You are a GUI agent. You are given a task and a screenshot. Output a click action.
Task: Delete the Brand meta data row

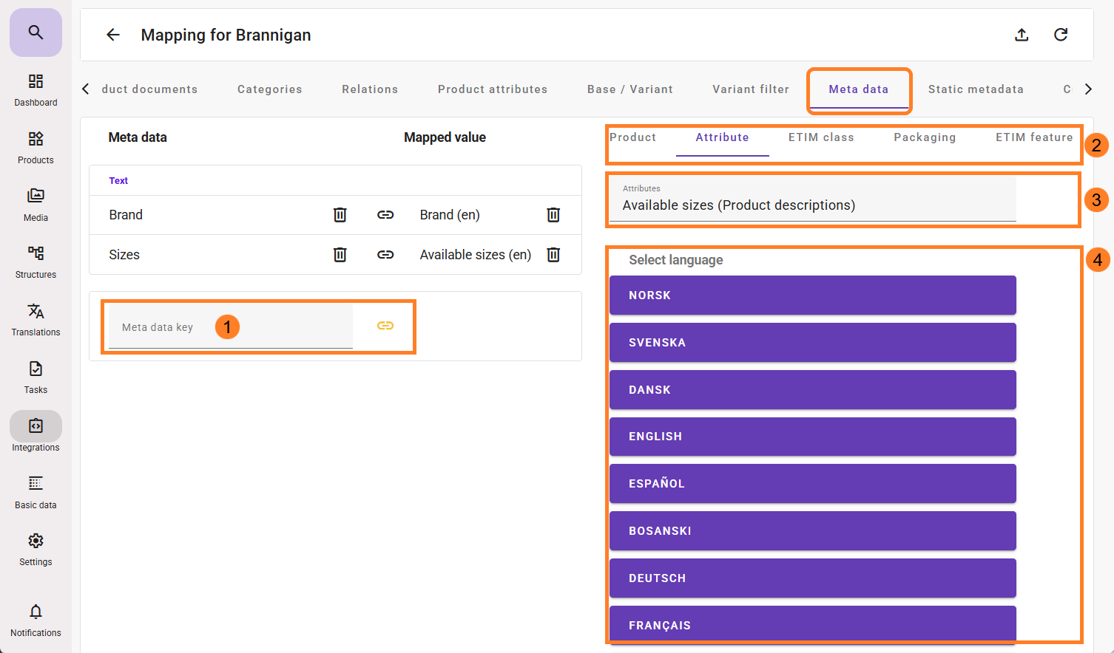tap(340, 215)
